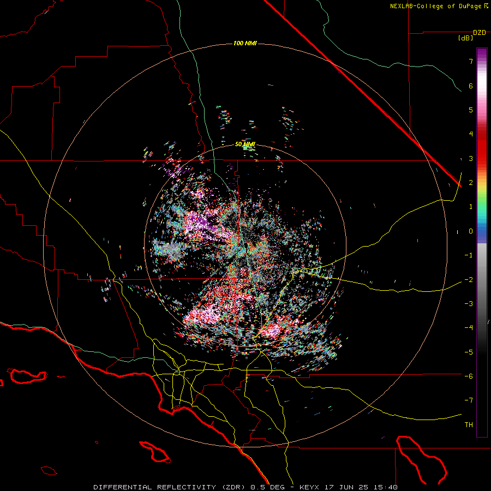Click the 1 dB scale label
491x491 pixels.
click(x=471, y=207)
